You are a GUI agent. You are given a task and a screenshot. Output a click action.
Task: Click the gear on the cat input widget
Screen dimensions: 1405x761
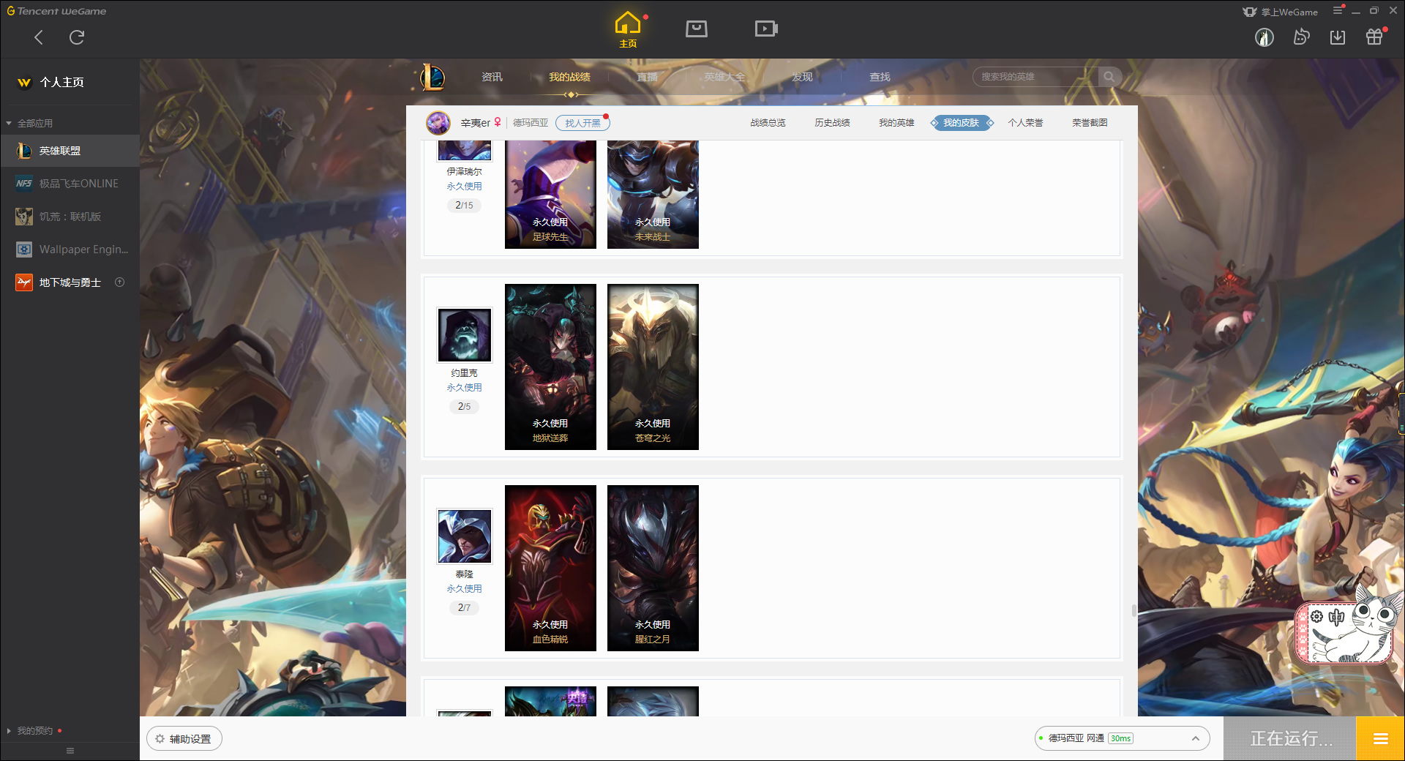click(x=1316, y=617)
